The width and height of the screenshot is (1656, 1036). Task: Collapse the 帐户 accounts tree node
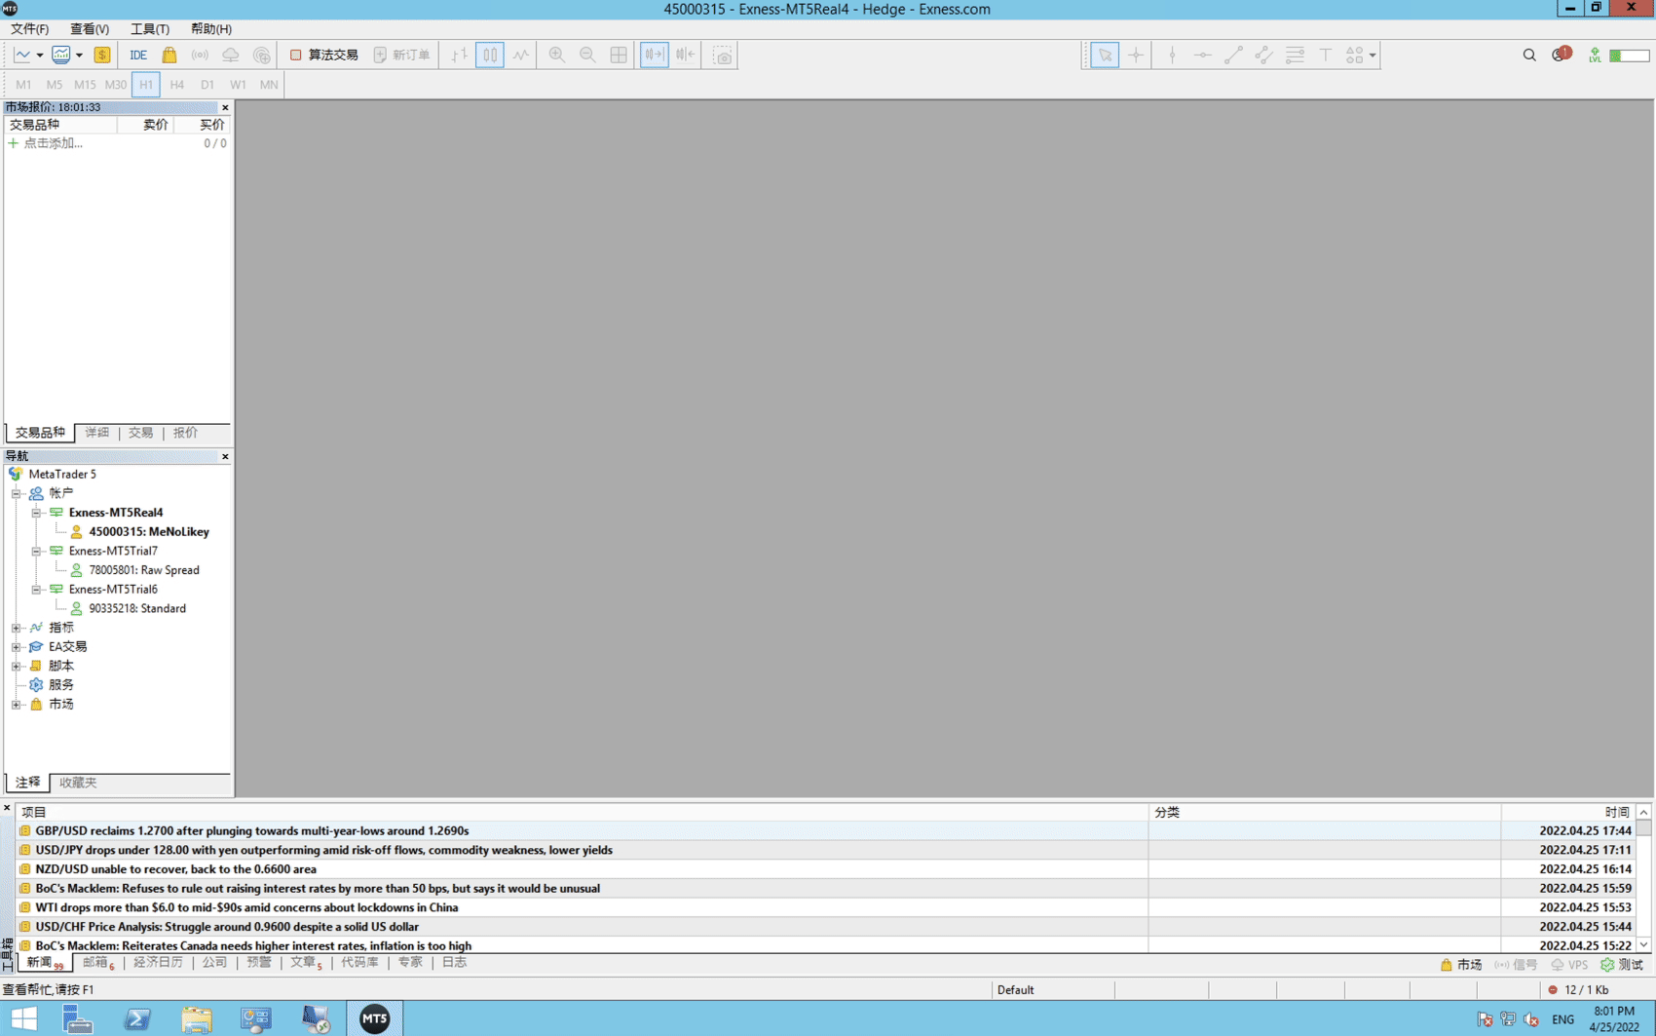[17, 494]
